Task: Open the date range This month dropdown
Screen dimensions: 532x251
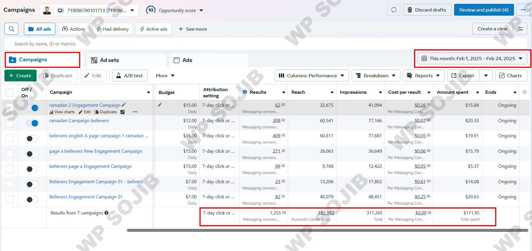Action: point(472,58)
